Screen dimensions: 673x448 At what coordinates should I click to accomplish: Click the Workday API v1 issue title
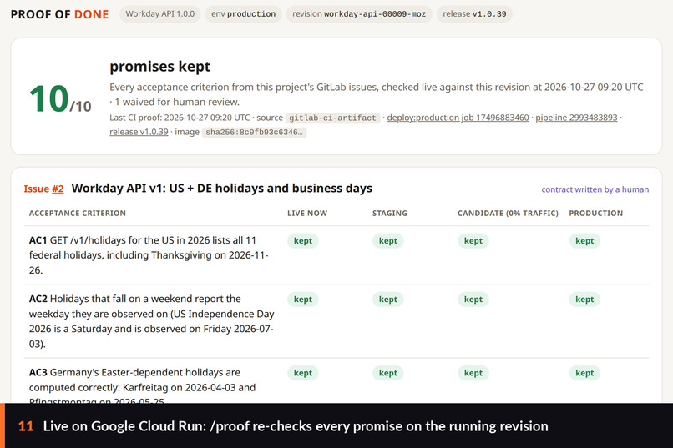click(221, 189)
